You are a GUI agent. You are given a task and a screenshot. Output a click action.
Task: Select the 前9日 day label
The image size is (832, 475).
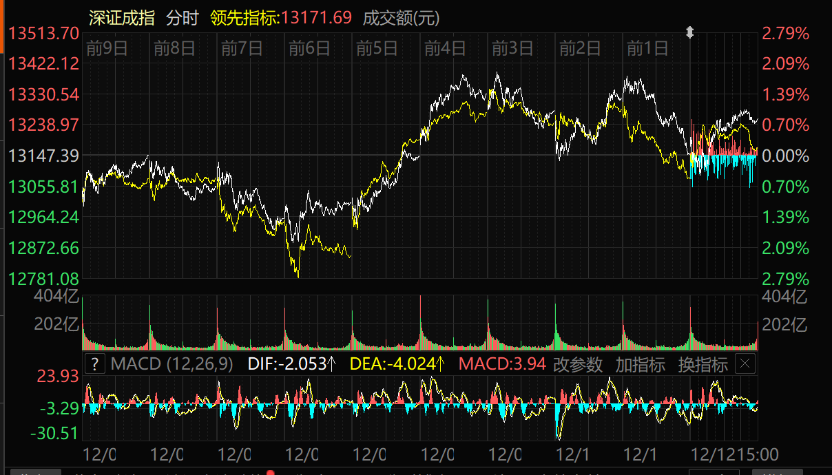[107, 48]
